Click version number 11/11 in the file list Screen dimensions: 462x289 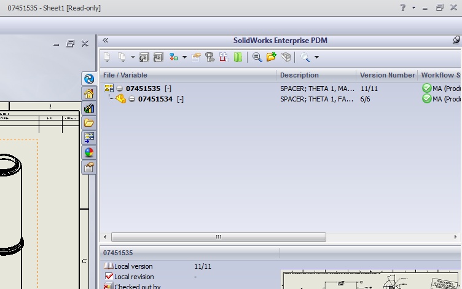(x=369, y=89)
